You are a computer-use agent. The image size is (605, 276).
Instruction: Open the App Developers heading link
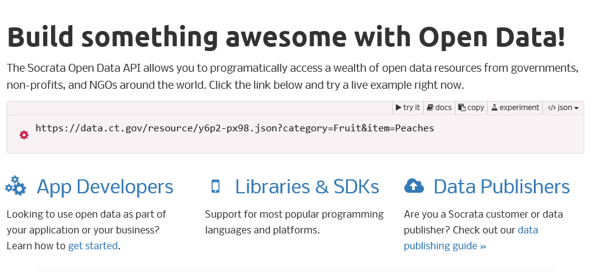click(x=105, y=186)
